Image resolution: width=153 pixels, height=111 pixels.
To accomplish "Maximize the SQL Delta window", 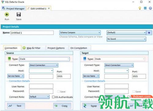I will coord(141,2).
